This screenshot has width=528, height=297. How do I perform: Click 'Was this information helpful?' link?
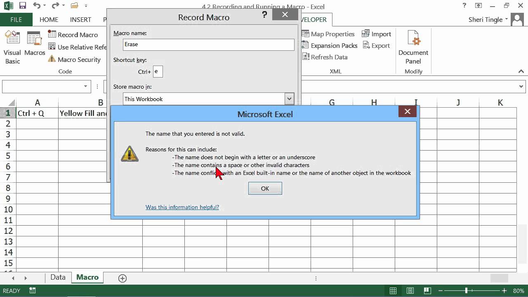tap(182, 207)
